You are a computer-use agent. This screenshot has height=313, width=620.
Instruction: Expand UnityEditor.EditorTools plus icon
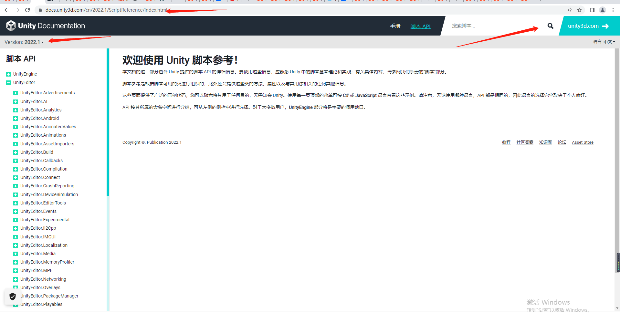coord(15,203)
